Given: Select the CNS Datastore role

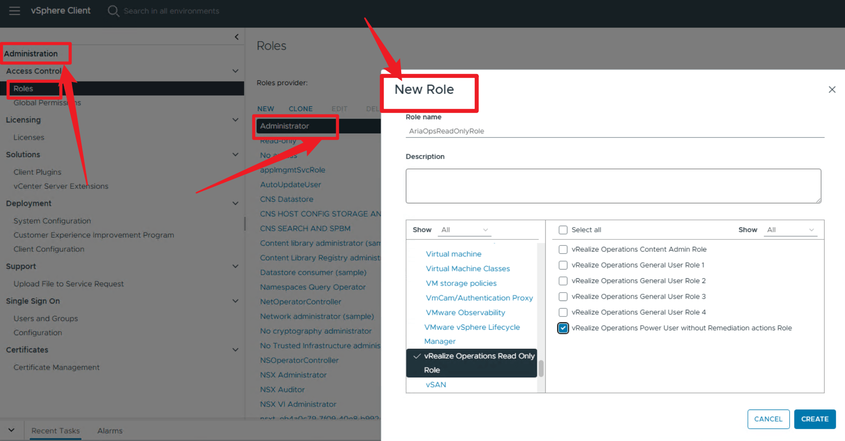Looking at the screenshot, I should coord(286,199).
